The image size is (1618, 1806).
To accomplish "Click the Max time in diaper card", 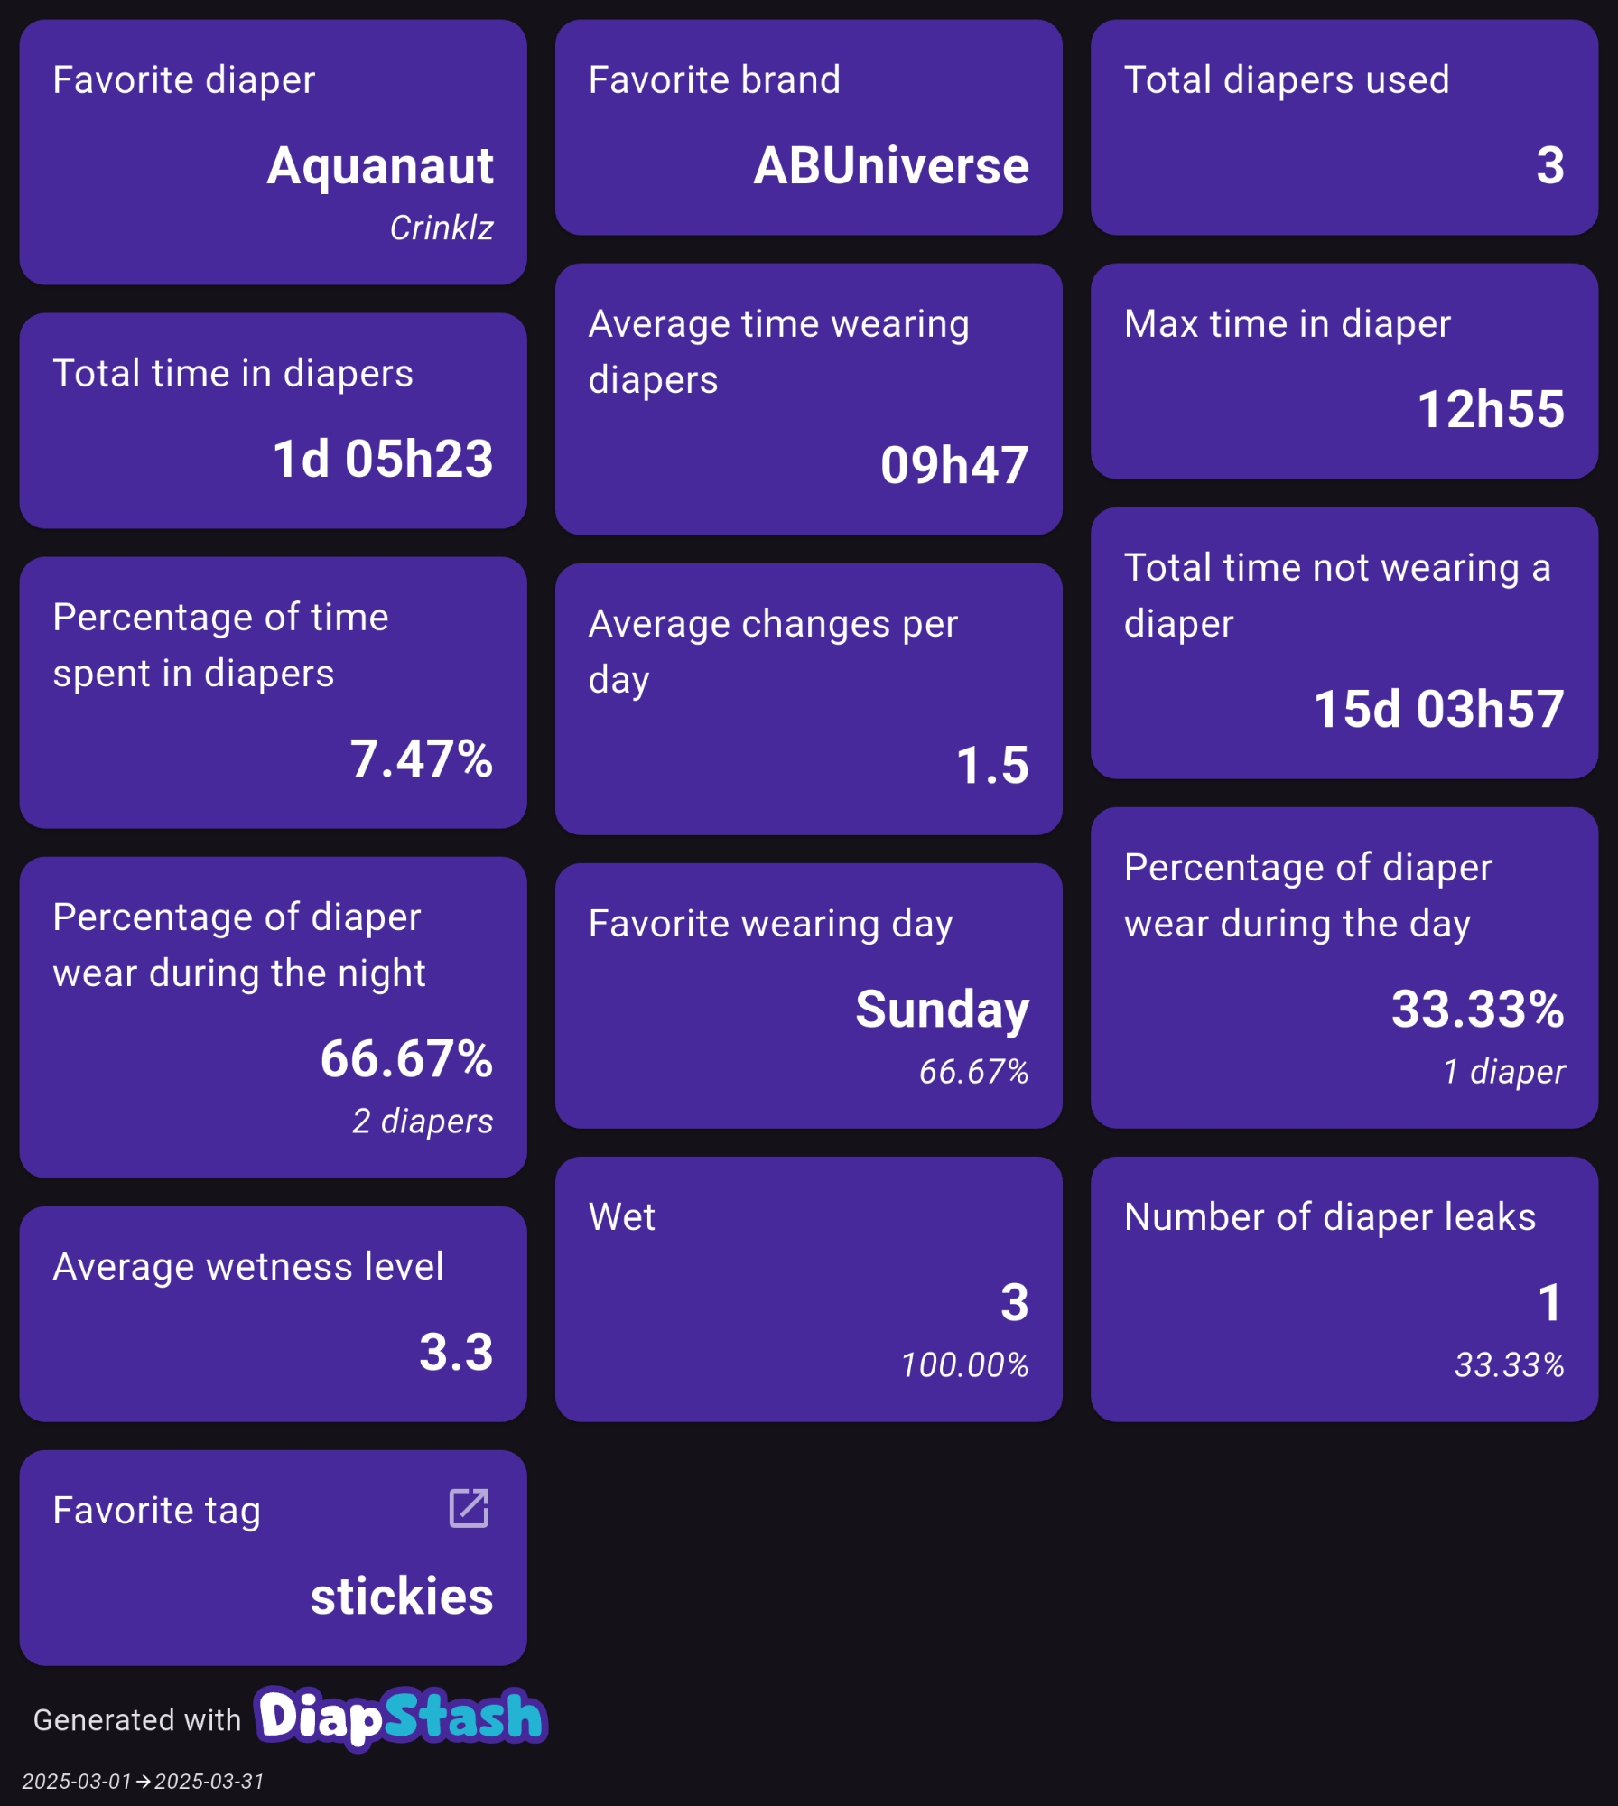I will (x=1344, y=371).
